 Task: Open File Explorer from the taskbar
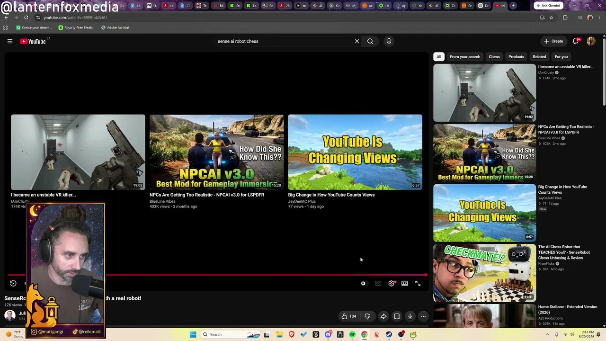[x=279, y=334]
